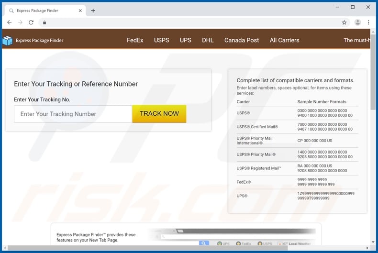The width and height of the screenshot is (378, 253).
Task: Click the Express Package Finder box logo
Action: point(7,41)
